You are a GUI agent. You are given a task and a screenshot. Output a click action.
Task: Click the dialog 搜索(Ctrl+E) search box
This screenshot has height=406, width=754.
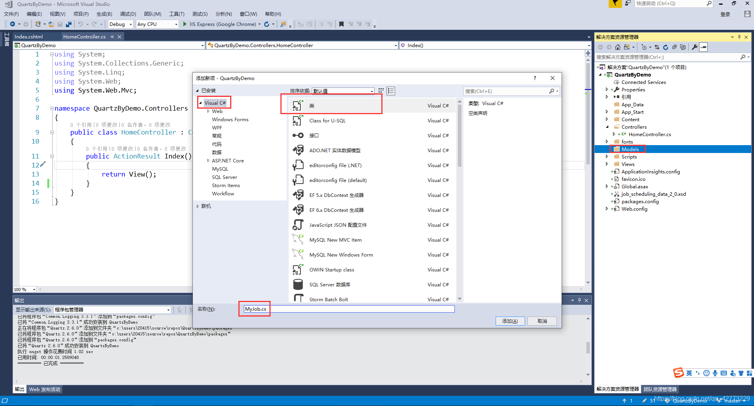pyautogui.click(x=511, y=91)
